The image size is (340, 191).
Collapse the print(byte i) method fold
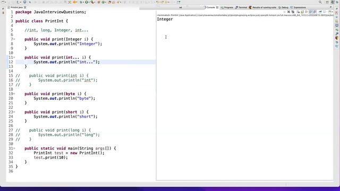pyautogui.click(x=14, y=94)
